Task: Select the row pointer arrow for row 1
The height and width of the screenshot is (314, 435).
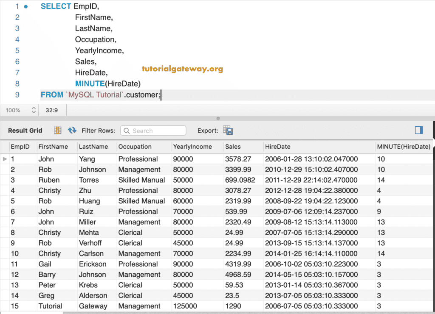Action: point(5,159)
